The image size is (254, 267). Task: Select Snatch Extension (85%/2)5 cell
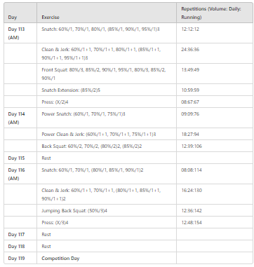(107, 90)
